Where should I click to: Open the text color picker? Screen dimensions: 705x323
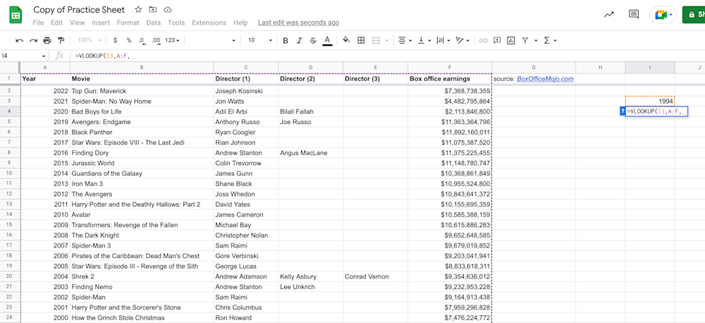point(327,40)
